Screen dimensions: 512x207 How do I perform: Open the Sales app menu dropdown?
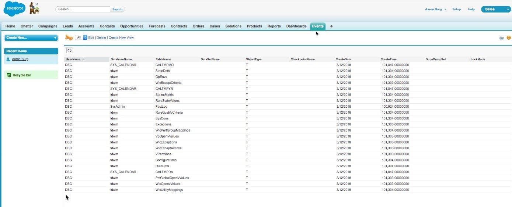pyautogui.click(x=495, y=9)
